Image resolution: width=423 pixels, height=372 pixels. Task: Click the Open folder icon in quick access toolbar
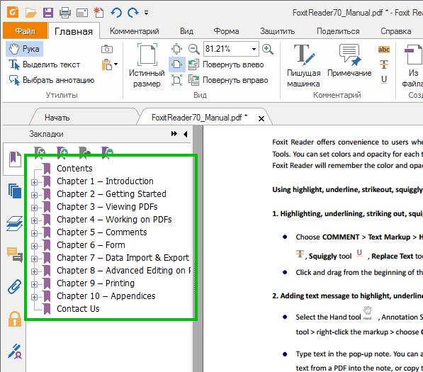point(30,13)
